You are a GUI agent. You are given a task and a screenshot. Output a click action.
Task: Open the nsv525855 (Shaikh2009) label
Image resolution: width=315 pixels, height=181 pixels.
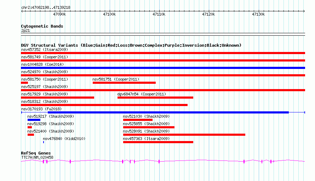point(146,124)
